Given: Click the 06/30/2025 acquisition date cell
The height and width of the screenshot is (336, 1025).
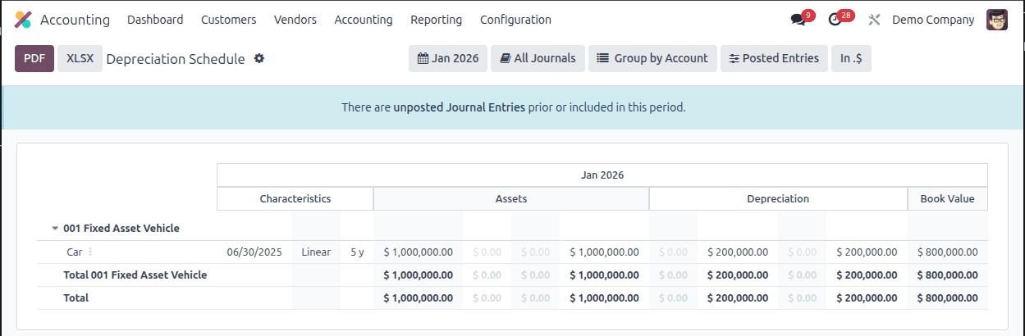Looking at the screenshot, I should tap(254, 252).
